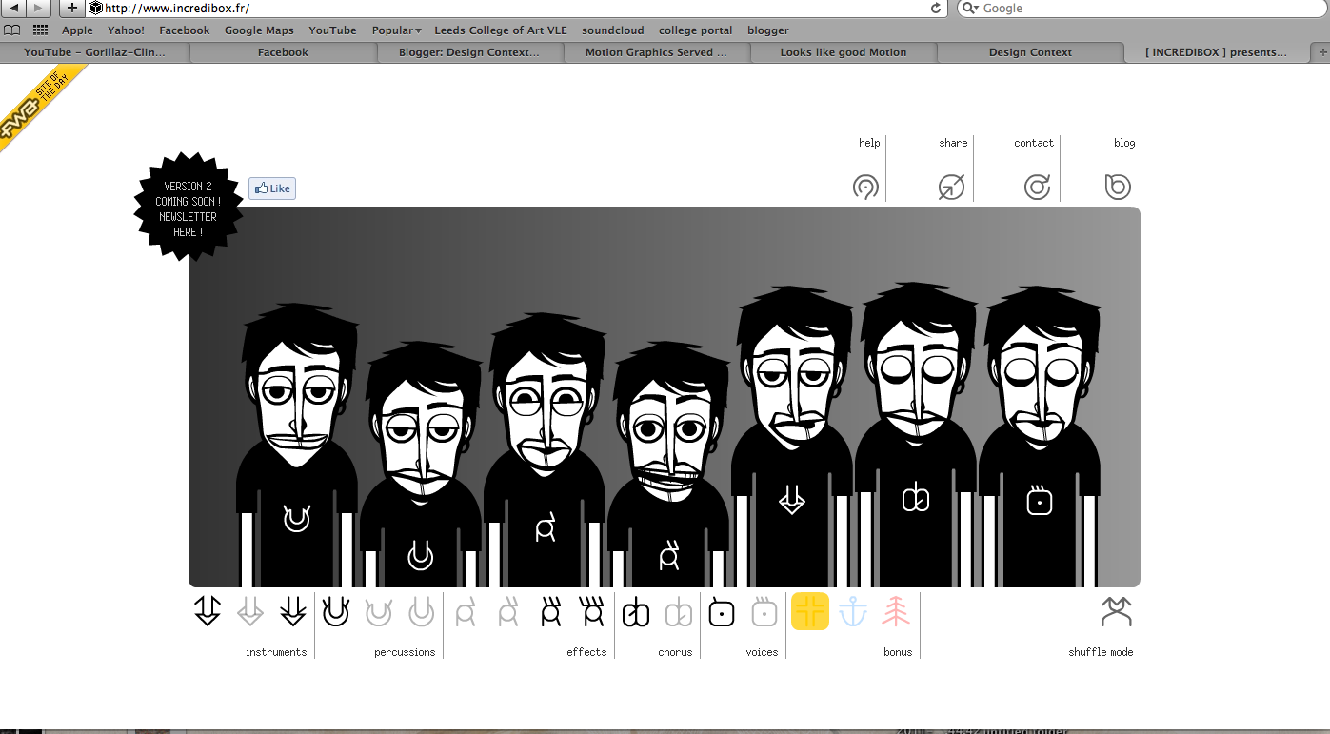This screenshot has height=734, width=1330.
Task: Go back with browser back arrow
Action: pos(14,8)
